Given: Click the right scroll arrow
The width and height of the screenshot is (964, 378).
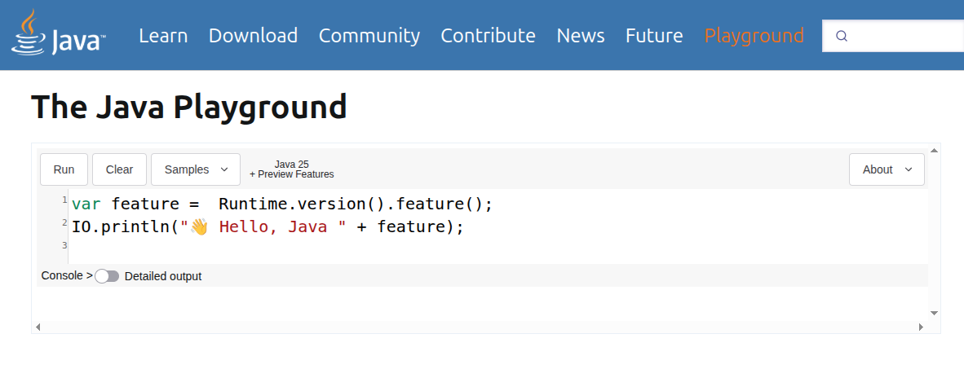Looking at the screenshot, I should [921, 327].
